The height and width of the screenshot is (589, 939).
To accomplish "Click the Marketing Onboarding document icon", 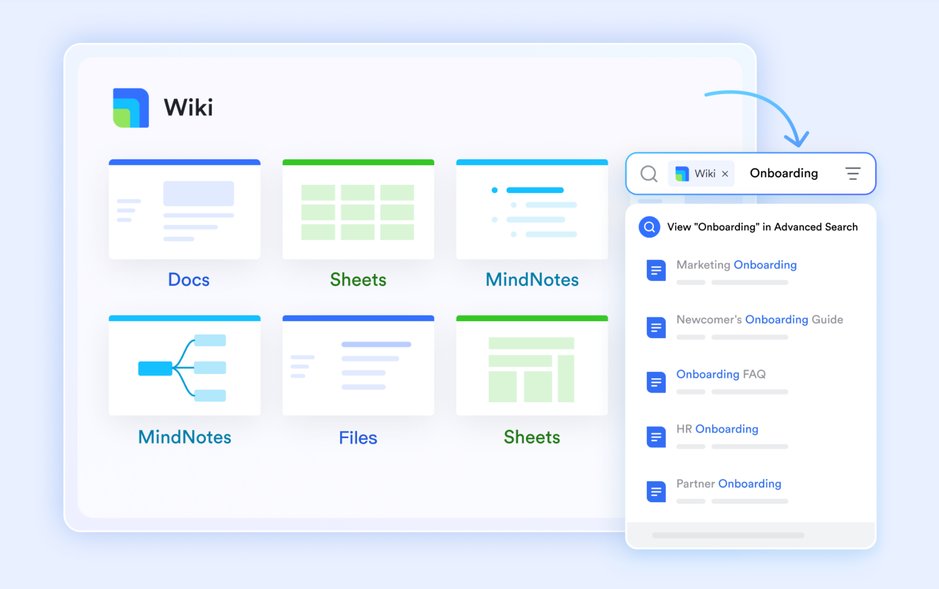I will [656, 271].
